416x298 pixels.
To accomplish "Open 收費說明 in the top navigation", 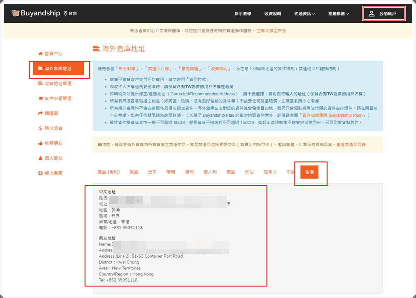I will pyautogui.click(x=272, y=14).
